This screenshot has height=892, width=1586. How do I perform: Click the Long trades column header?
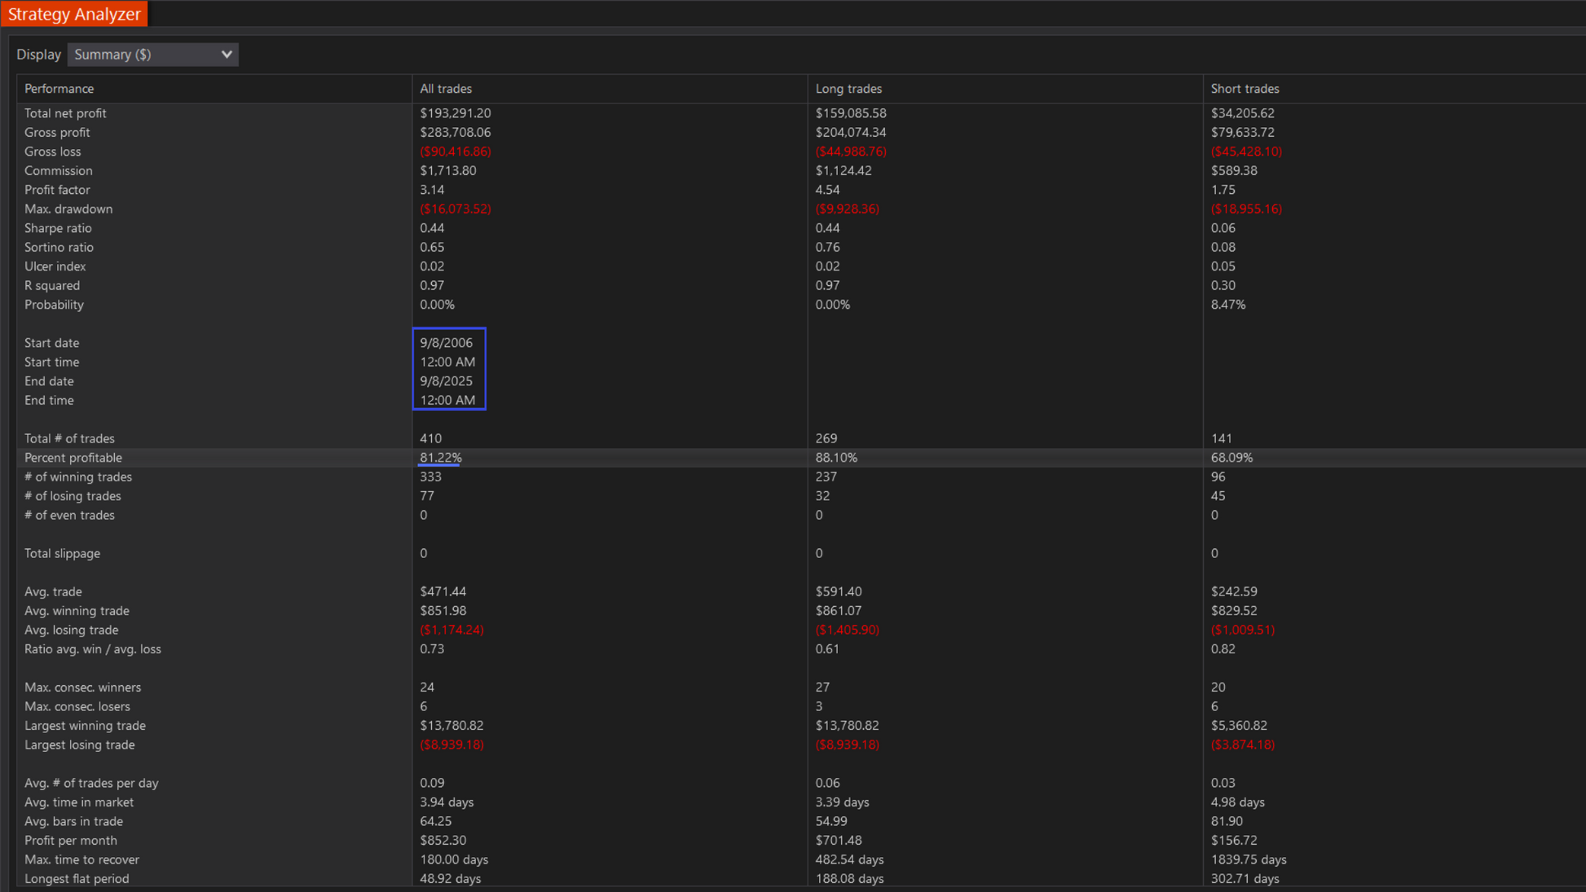point(848,89)
